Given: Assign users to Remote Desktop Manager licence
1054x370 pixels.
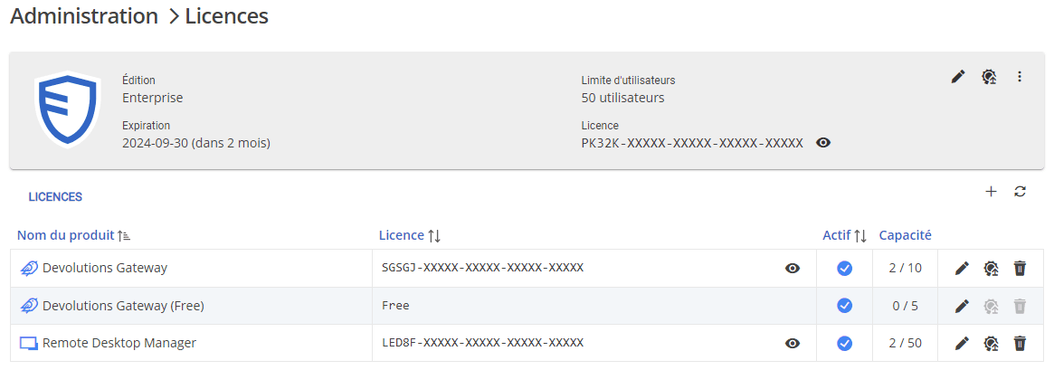Looking at the screenshot, I should pyautogui.click(x=991, y=343).
